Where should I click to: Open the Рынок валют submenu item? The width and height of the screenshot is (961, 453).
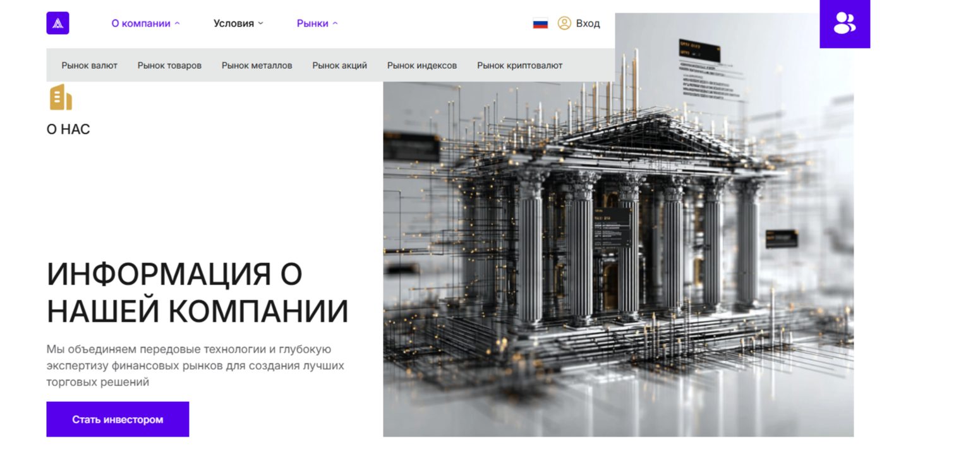click(x=90, y=65)
